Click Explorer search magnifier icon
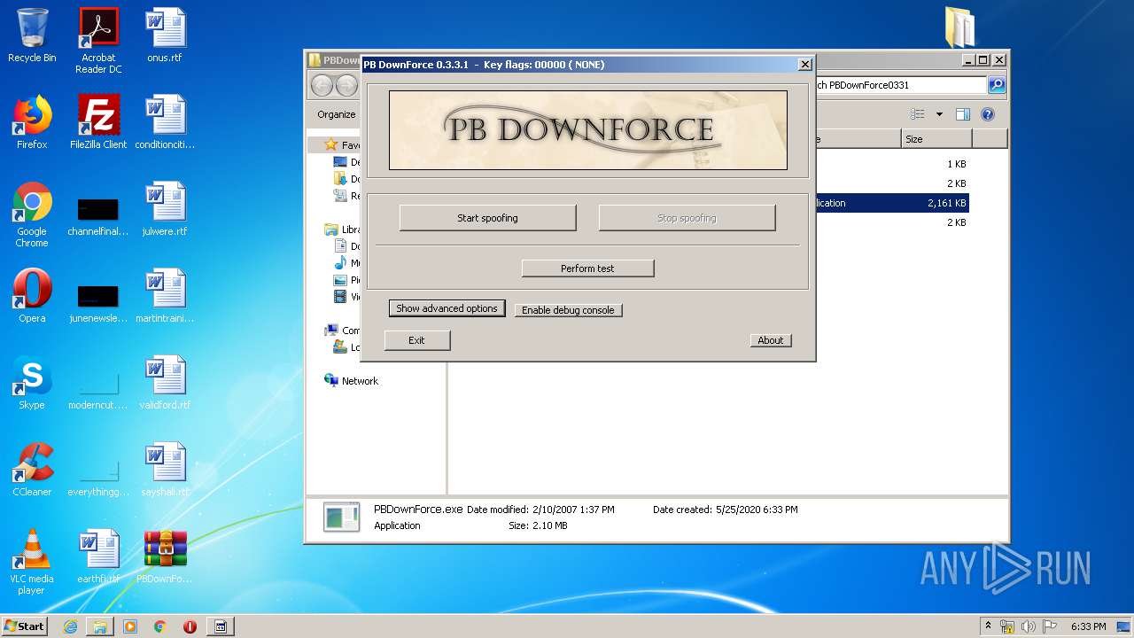The image size is (1134, 638). click(997, 85)
